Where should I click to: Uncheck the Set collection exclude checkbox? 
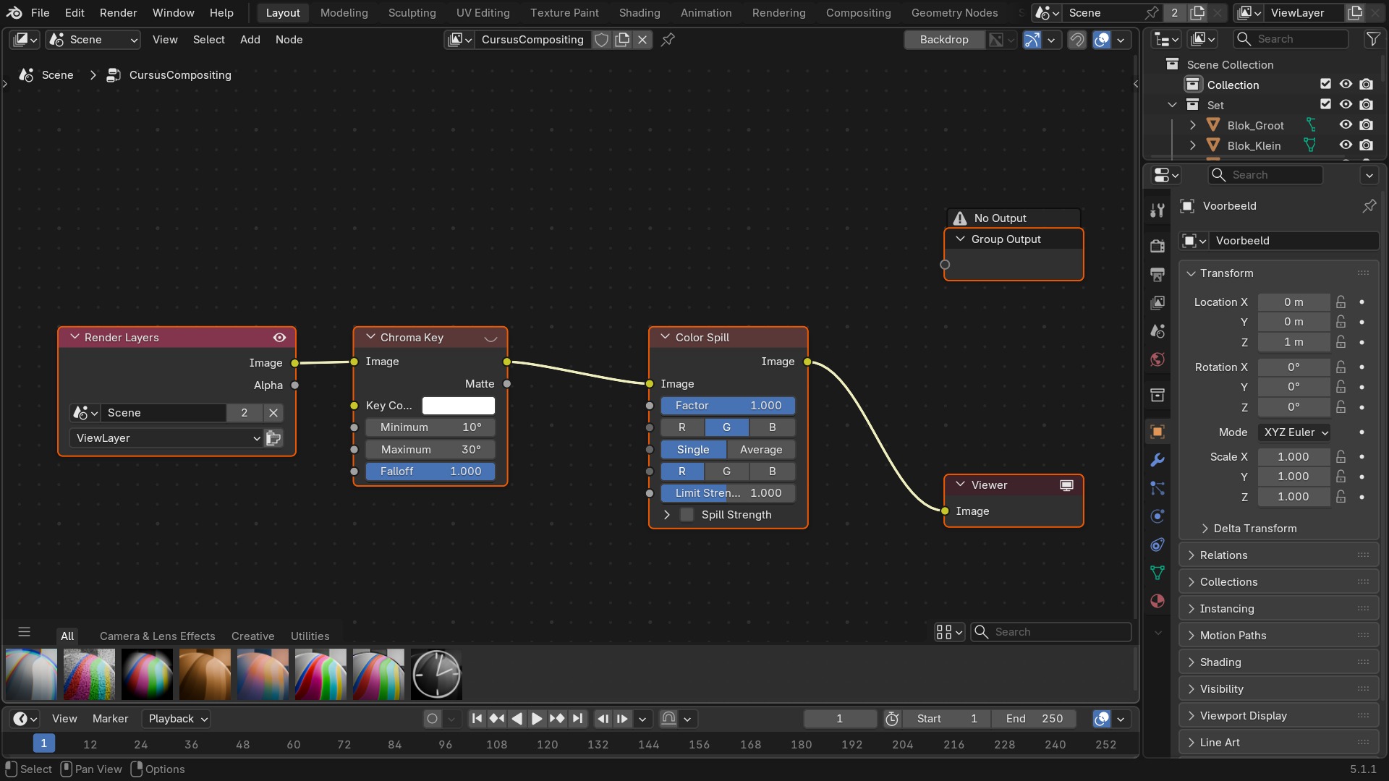(1325, 105)
